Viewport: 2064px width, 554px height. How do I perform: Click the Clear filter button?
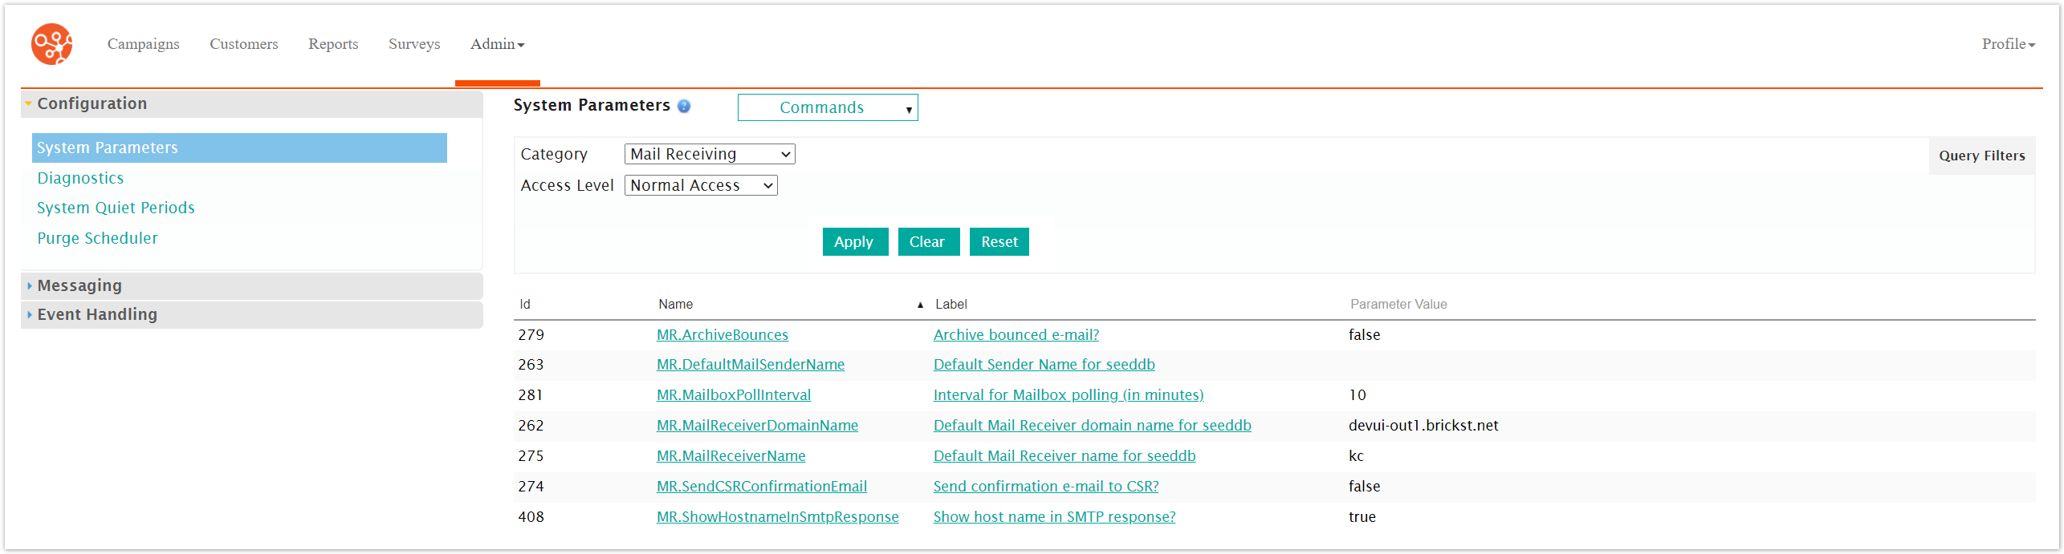(928, 241)
